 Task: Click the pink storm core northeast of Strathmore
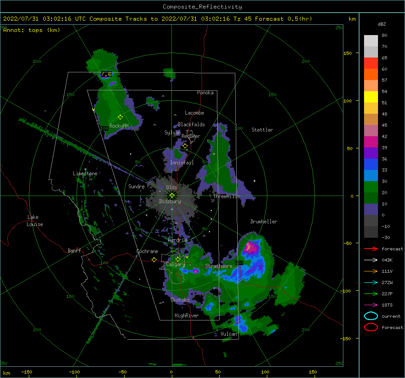249,247
